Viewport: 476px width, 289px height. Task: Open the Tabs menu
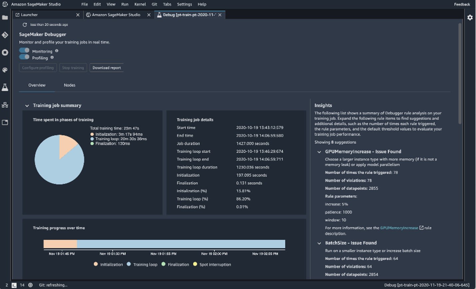tap(167, 4)
